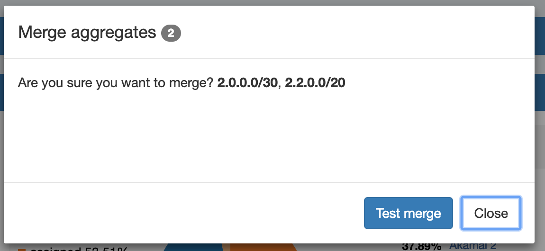Click the blue header bar left of dialog

1,36
